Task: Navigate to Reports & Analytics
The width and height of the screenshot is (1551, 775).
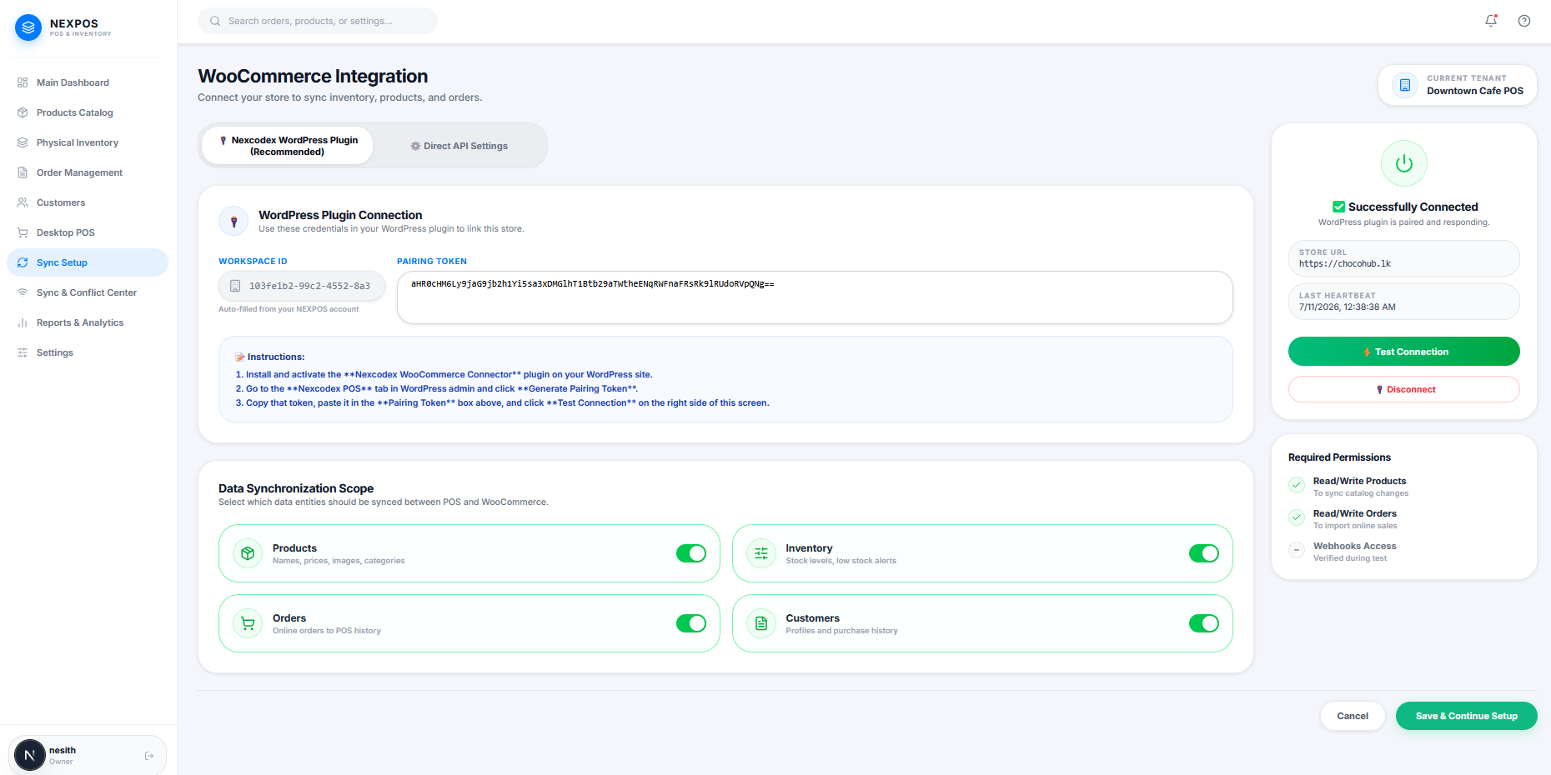Action: (88, 322)
